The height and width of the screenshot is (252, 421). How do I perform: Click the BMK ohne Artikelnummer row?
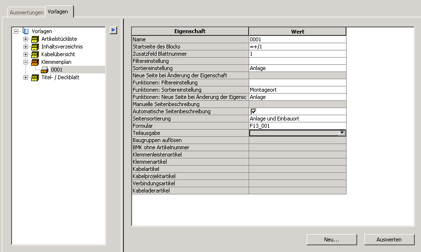[x=239, y=148]
